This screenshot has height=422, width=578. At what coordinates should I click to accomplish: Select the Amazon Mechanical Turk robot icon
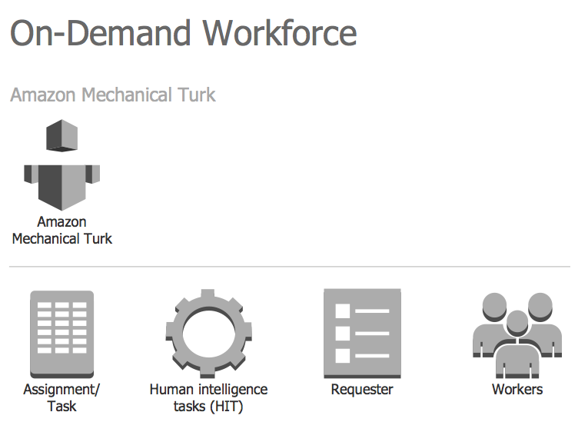[62, 164]
